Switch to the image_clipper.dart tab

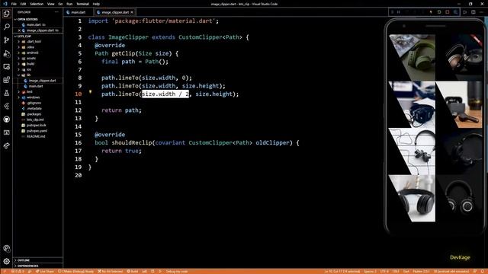click(x=115, y=12)
